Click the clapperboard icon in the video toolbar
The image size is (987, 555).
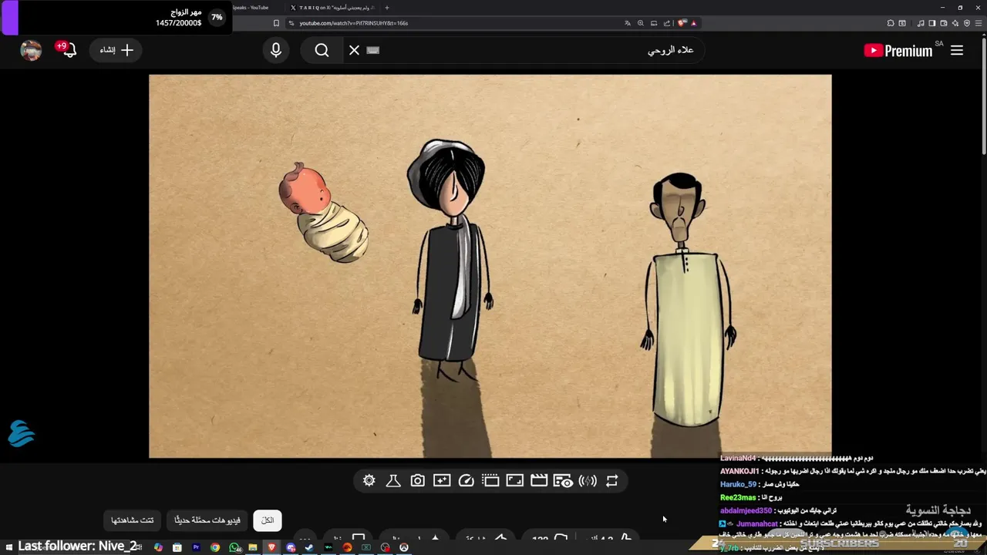tap(539, 481)
